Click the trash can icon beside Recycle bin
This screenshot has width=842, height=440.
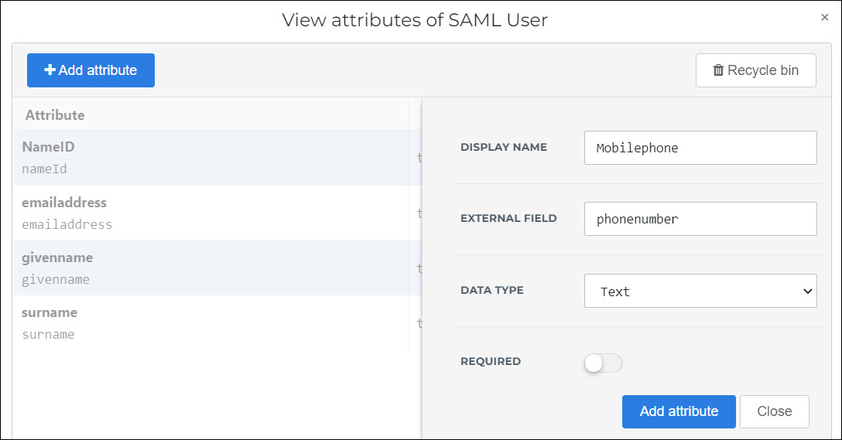718,70
